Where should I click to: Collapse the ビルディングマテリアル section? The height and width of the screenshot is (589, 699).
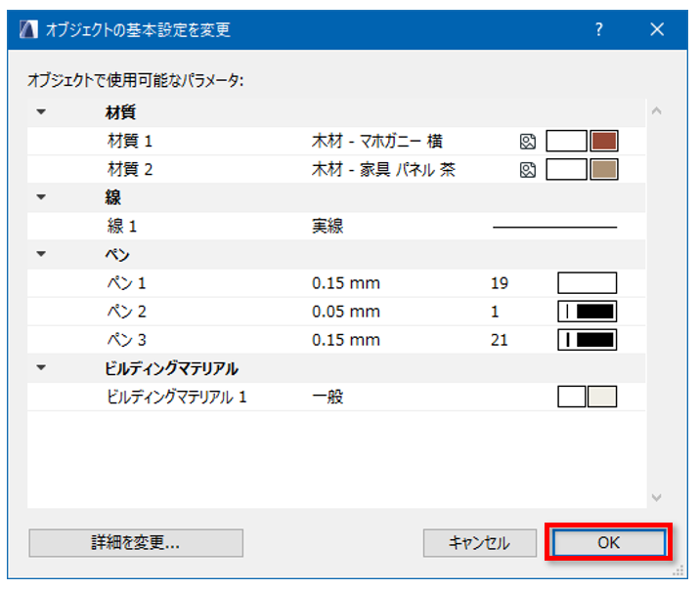41,369
